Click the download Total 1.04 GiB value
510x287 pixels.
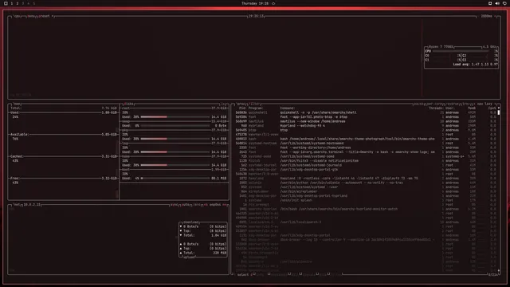click(x=218, y=235)
